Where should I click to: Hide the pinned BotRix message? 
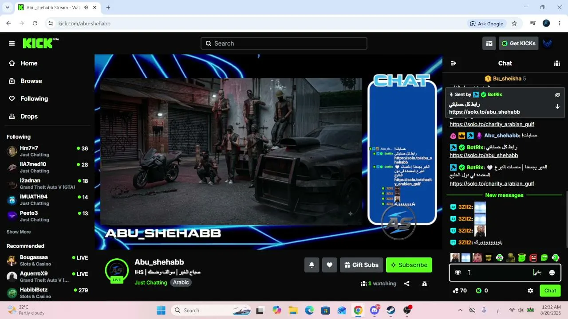click(x=557, y=95)
